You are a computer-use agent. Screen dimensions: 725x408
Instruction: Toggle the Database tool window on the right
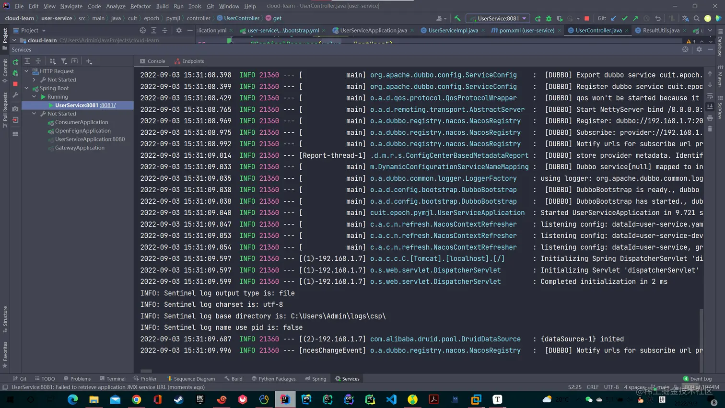coord(720,43)
